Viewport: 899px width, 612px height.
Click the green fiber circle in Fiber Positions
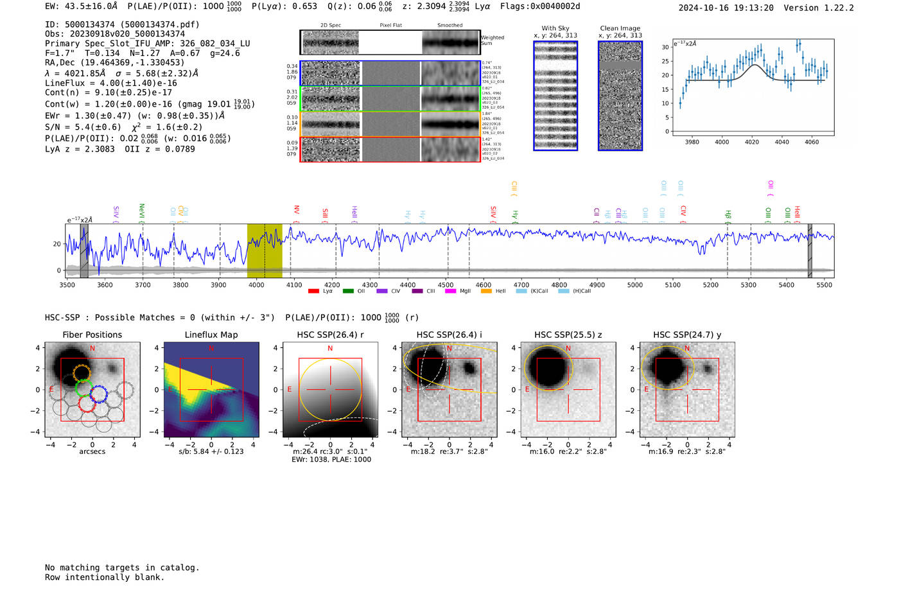tap(84, 388)
